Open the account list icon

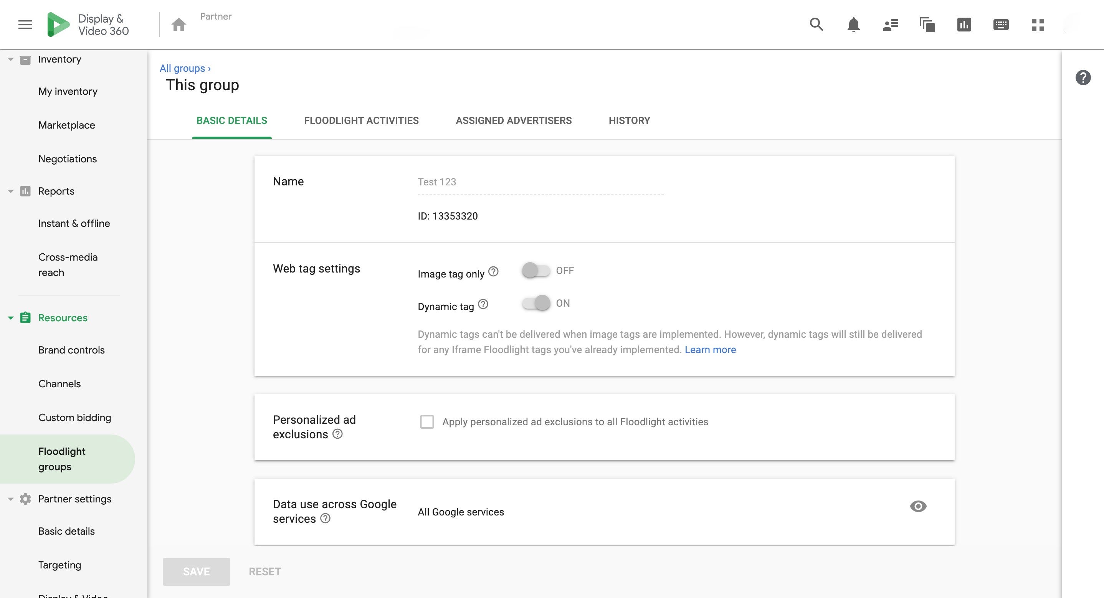890,25
